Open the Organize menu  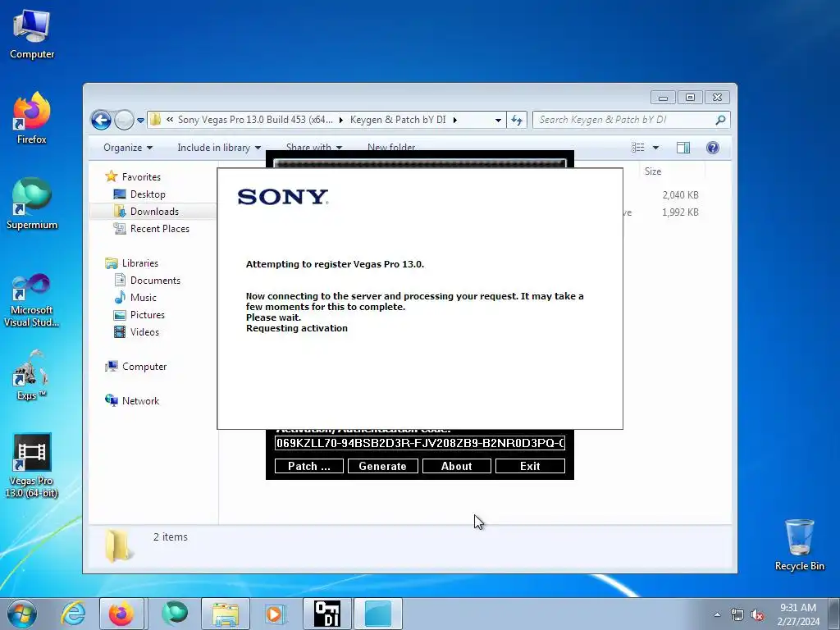[x=127, y=148]
